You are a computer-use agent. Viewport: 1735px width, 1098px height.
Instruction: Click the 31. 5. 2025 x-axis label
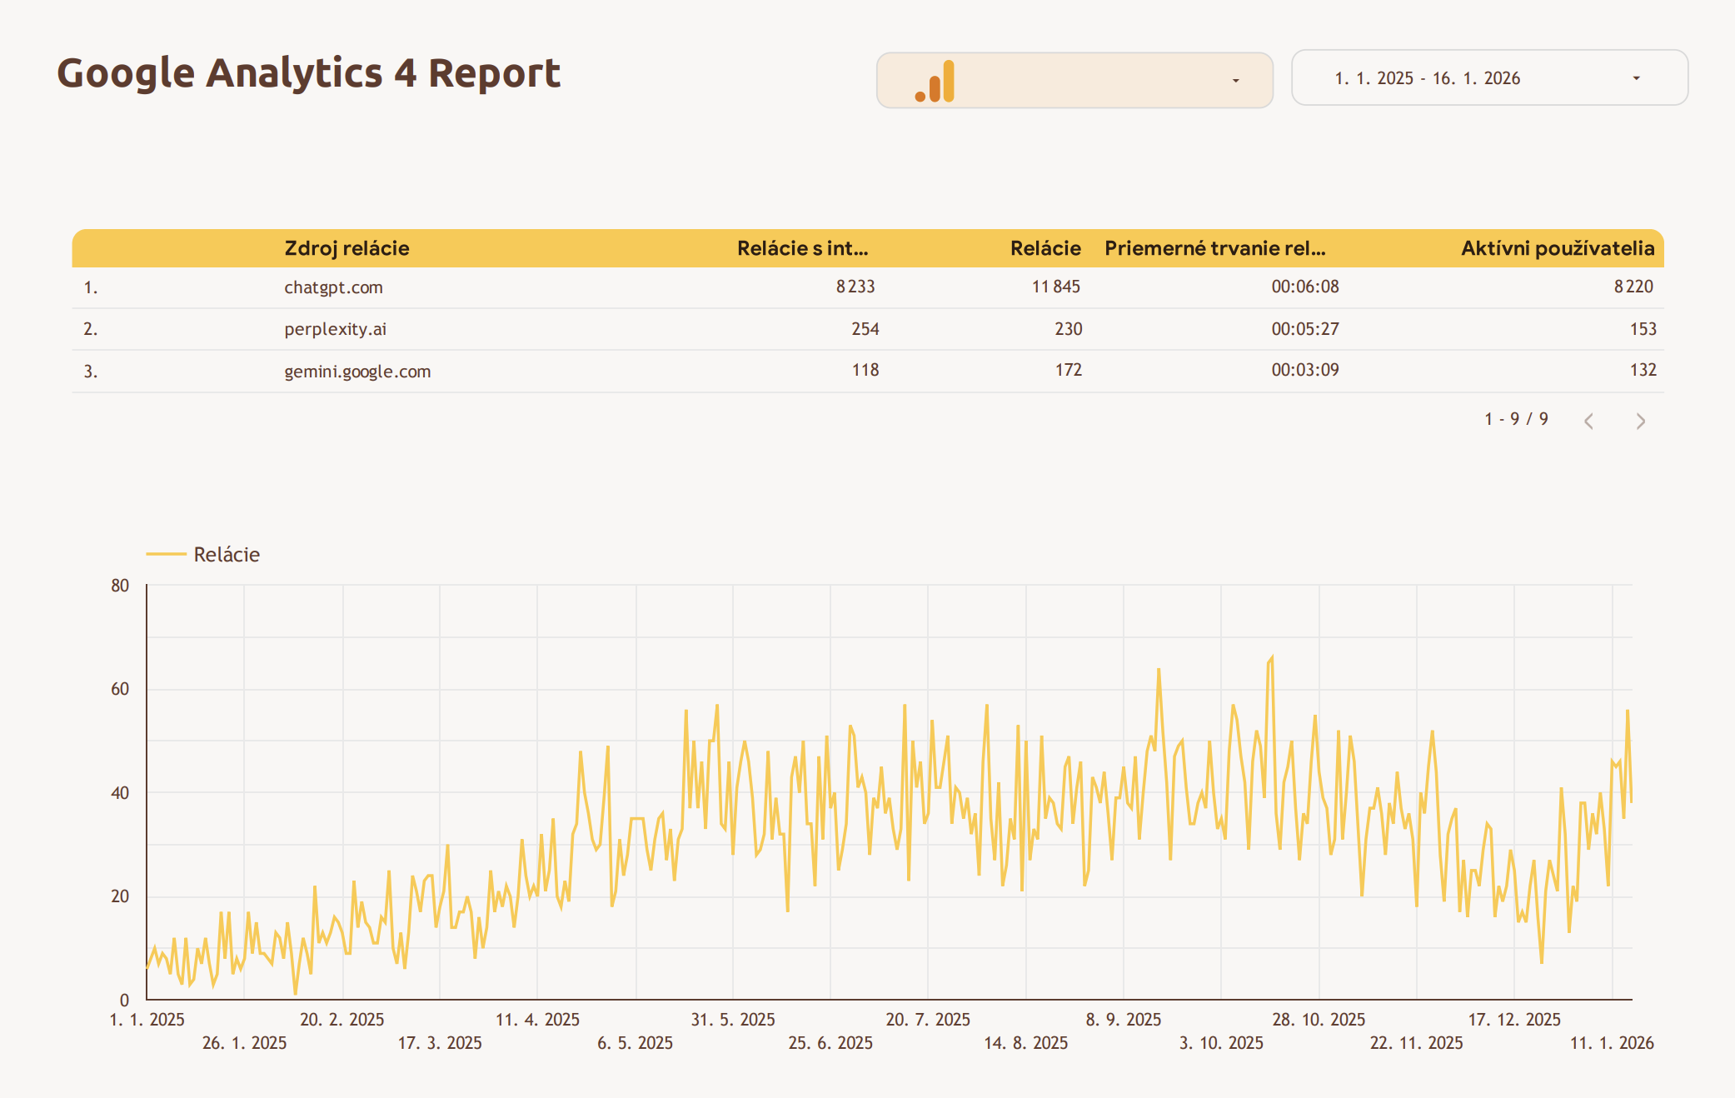click(x=732, y=1020)
